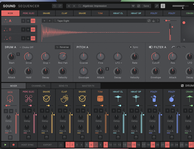Click the EXPORT button
This screenshot has width=194, height=149.
48,145
